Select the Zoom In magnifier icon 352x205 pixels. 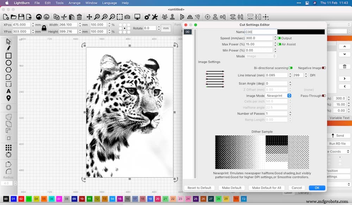(105, 16)
